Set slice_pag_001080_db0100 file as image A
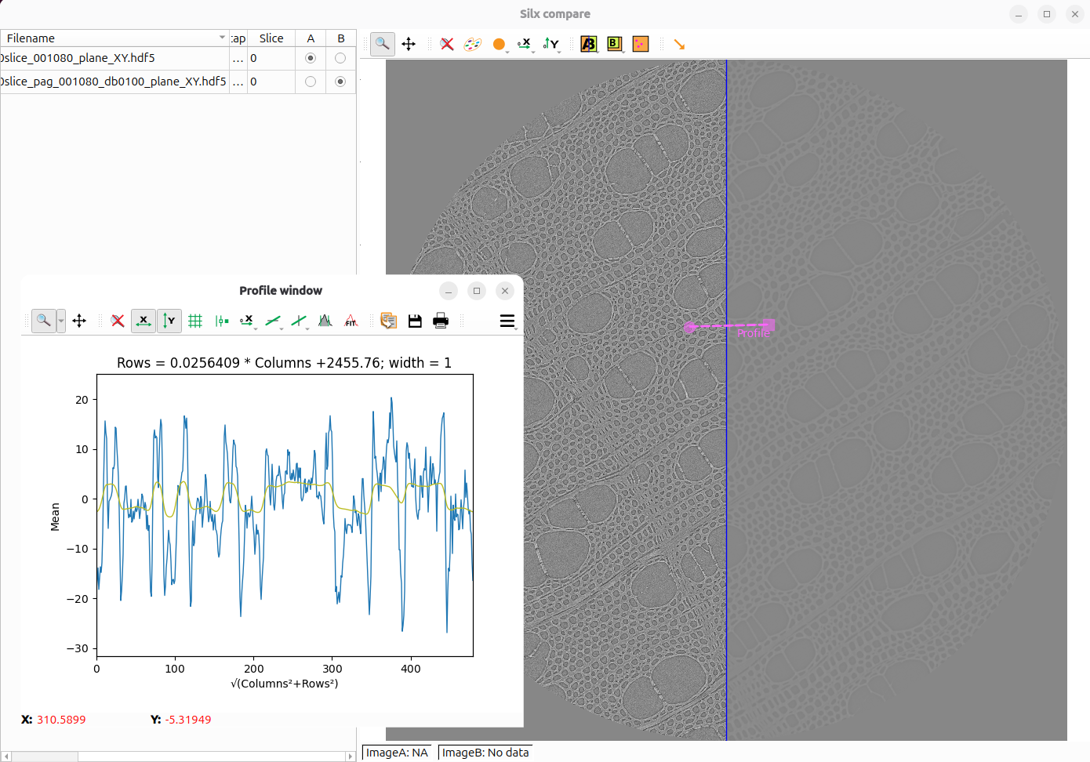 (311, 82)
